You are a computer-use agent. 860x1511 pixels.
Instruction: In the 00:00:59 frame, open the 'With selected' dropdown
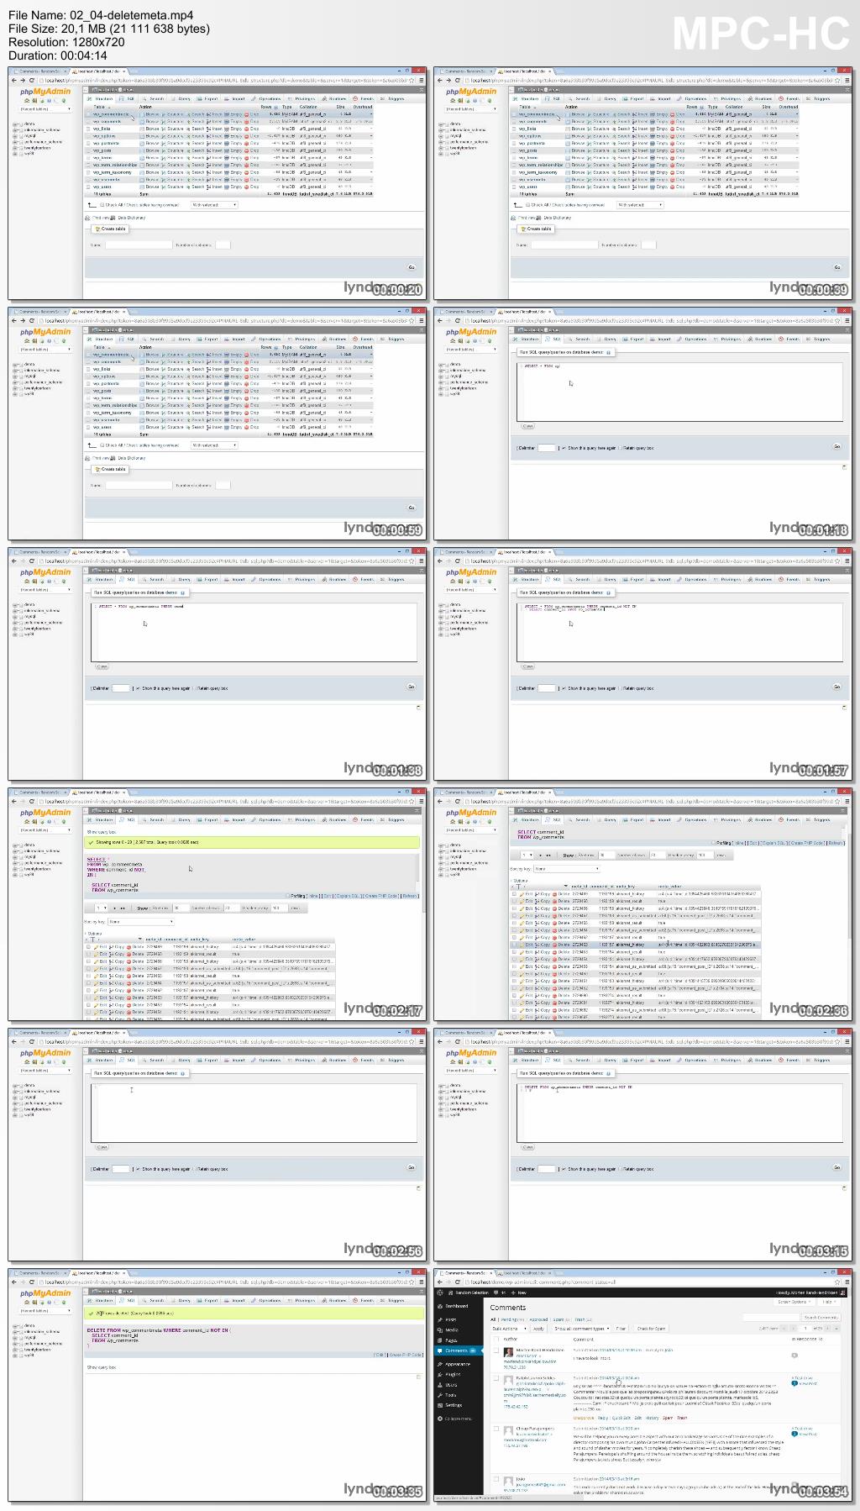214,445
